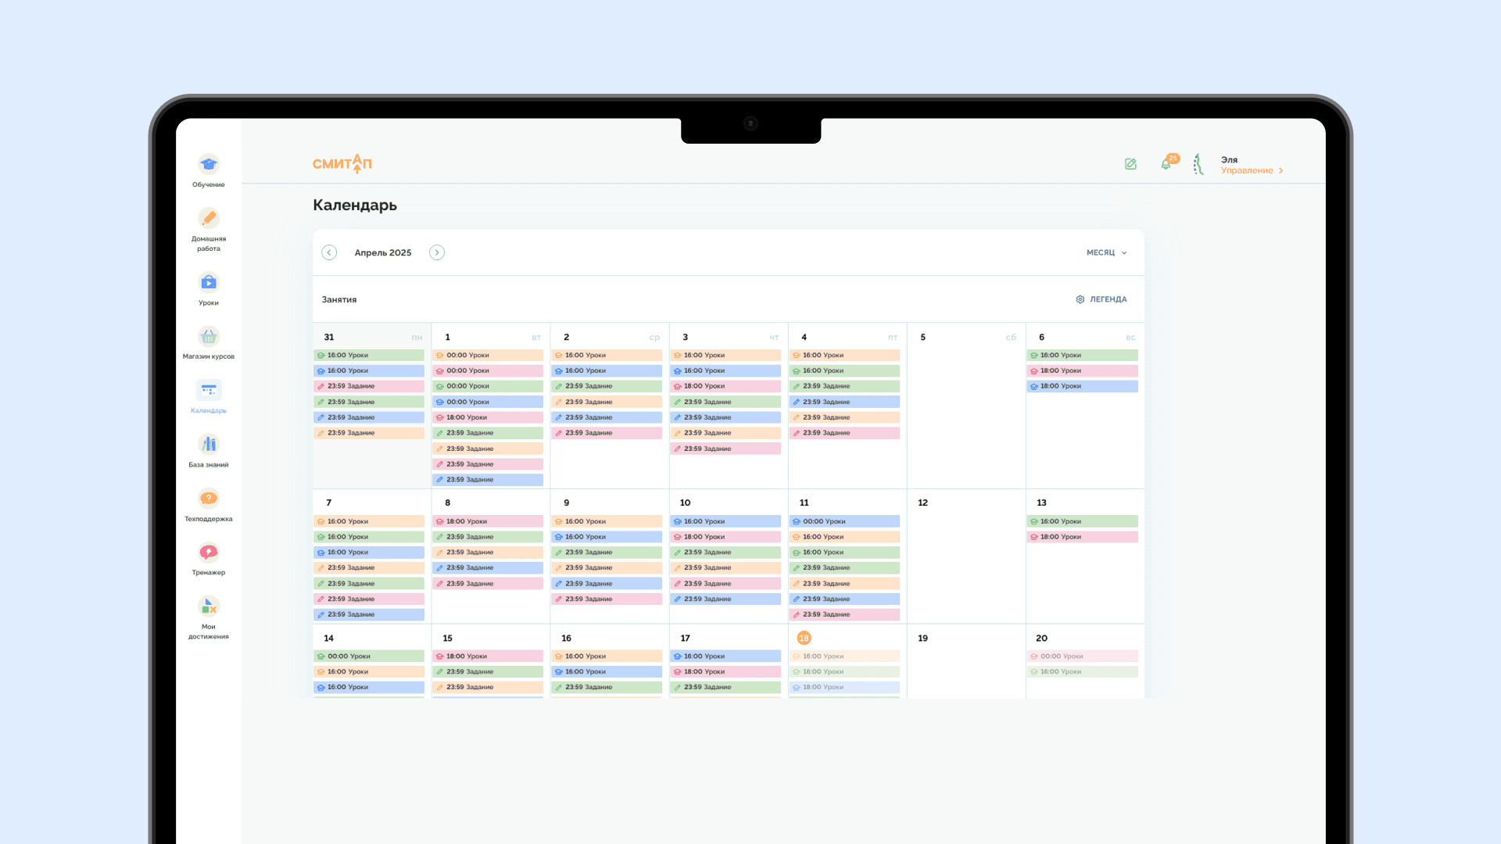This screenshot has height=844, width=1501.
Task: Open Техподдержка help icon
Action: [x=208, y=499]
